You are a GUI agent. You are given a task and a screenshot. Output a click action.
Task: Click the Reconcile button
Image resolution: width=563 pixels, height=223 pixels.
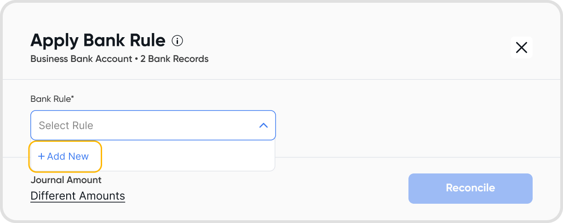pos(471,188)
